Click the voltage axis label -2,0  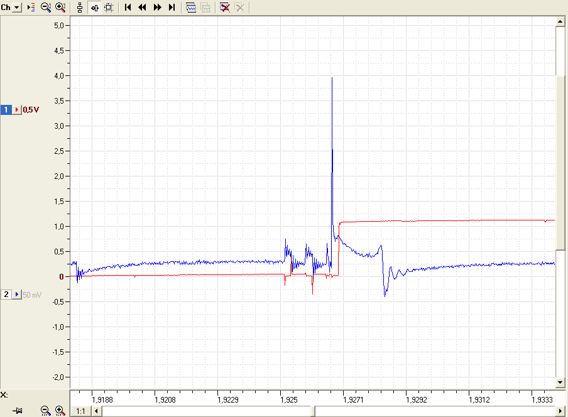[58, 377]
